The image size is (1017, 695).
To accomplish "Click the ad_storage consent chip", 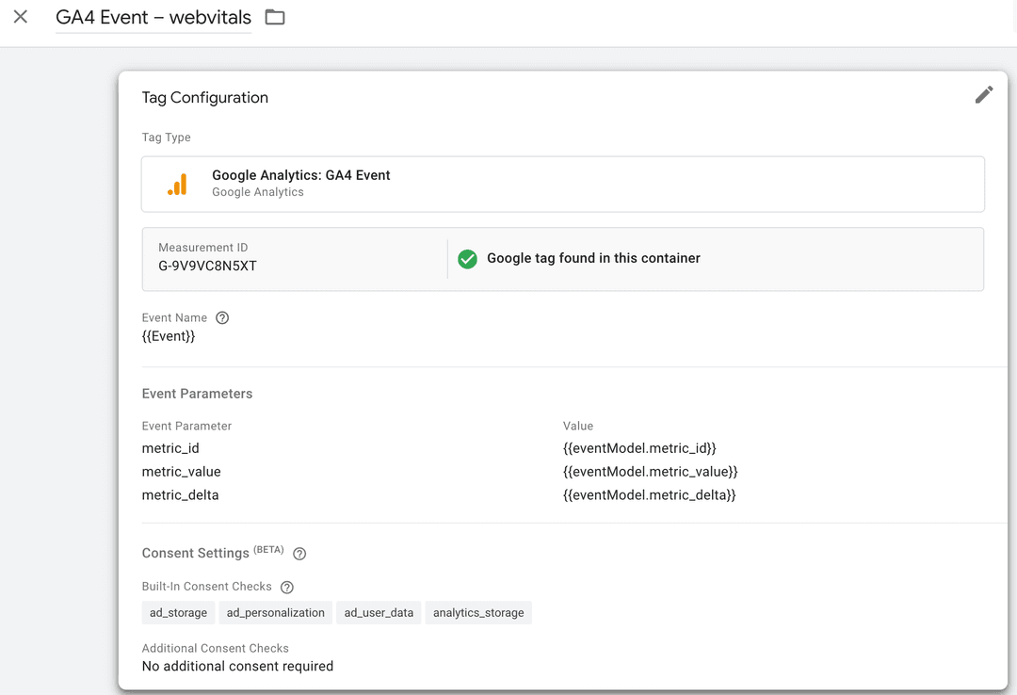I will (178, 613).
